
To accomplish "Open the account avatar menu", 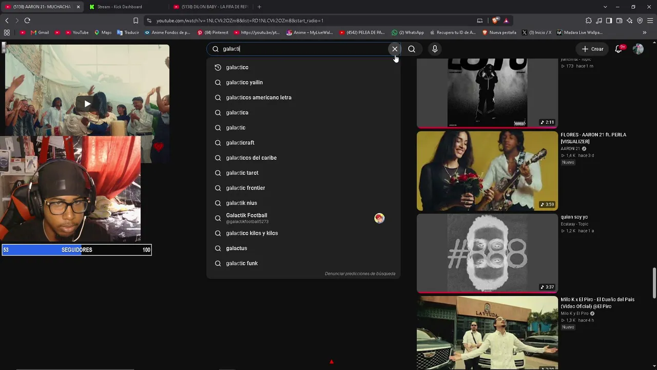I will [638, 49].
